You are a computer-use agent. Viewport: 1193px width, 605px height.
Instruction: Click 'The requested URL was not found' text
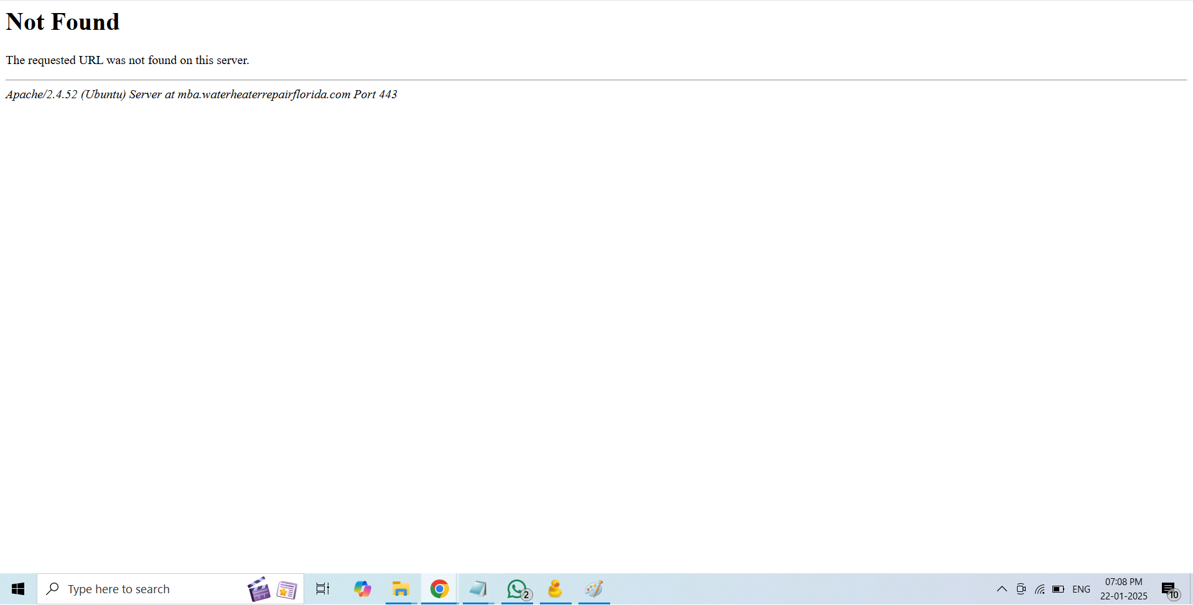pos(128,60)
